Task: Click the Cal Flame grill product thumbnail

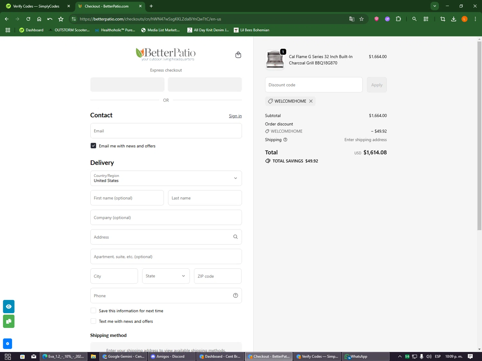Action: [275, 60]
